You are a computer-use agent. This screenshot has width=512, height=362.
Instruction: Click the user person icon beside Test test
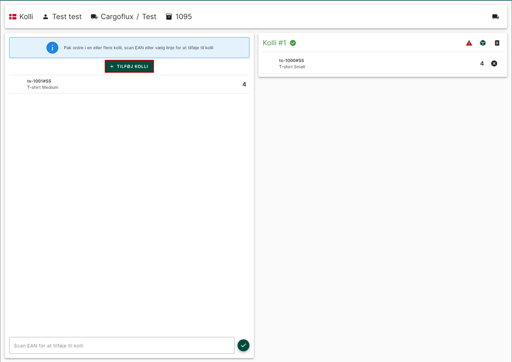pyautogui.click(x=45, y=17)
